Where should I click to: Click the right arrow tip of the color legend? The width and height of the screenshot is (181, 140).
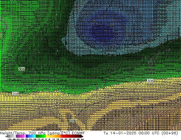[83, 136]
